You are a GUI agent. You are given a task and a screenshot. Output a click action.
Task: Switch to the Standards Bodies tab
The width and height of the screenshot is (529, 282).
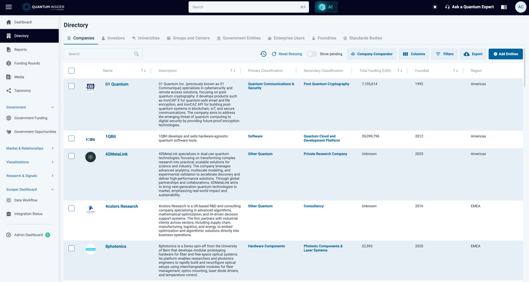pyautogui.click(x=363, y=38)
